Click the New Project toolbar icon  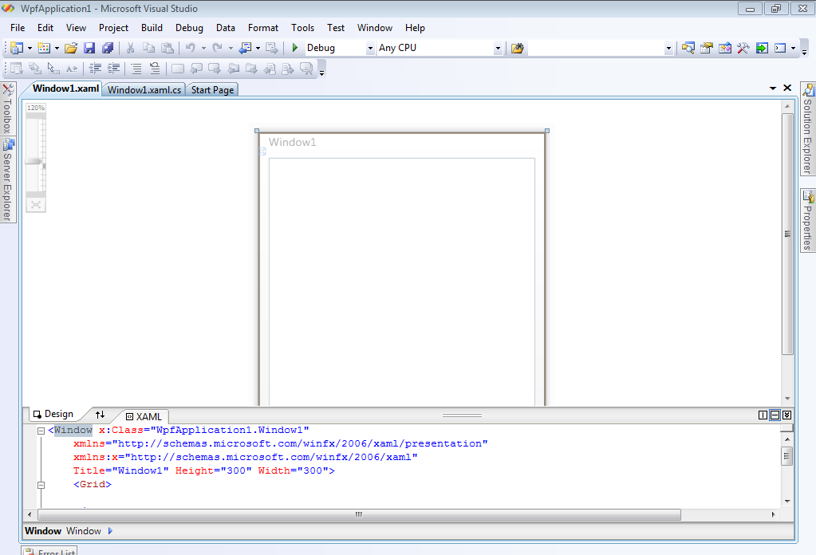pos(17,48)
